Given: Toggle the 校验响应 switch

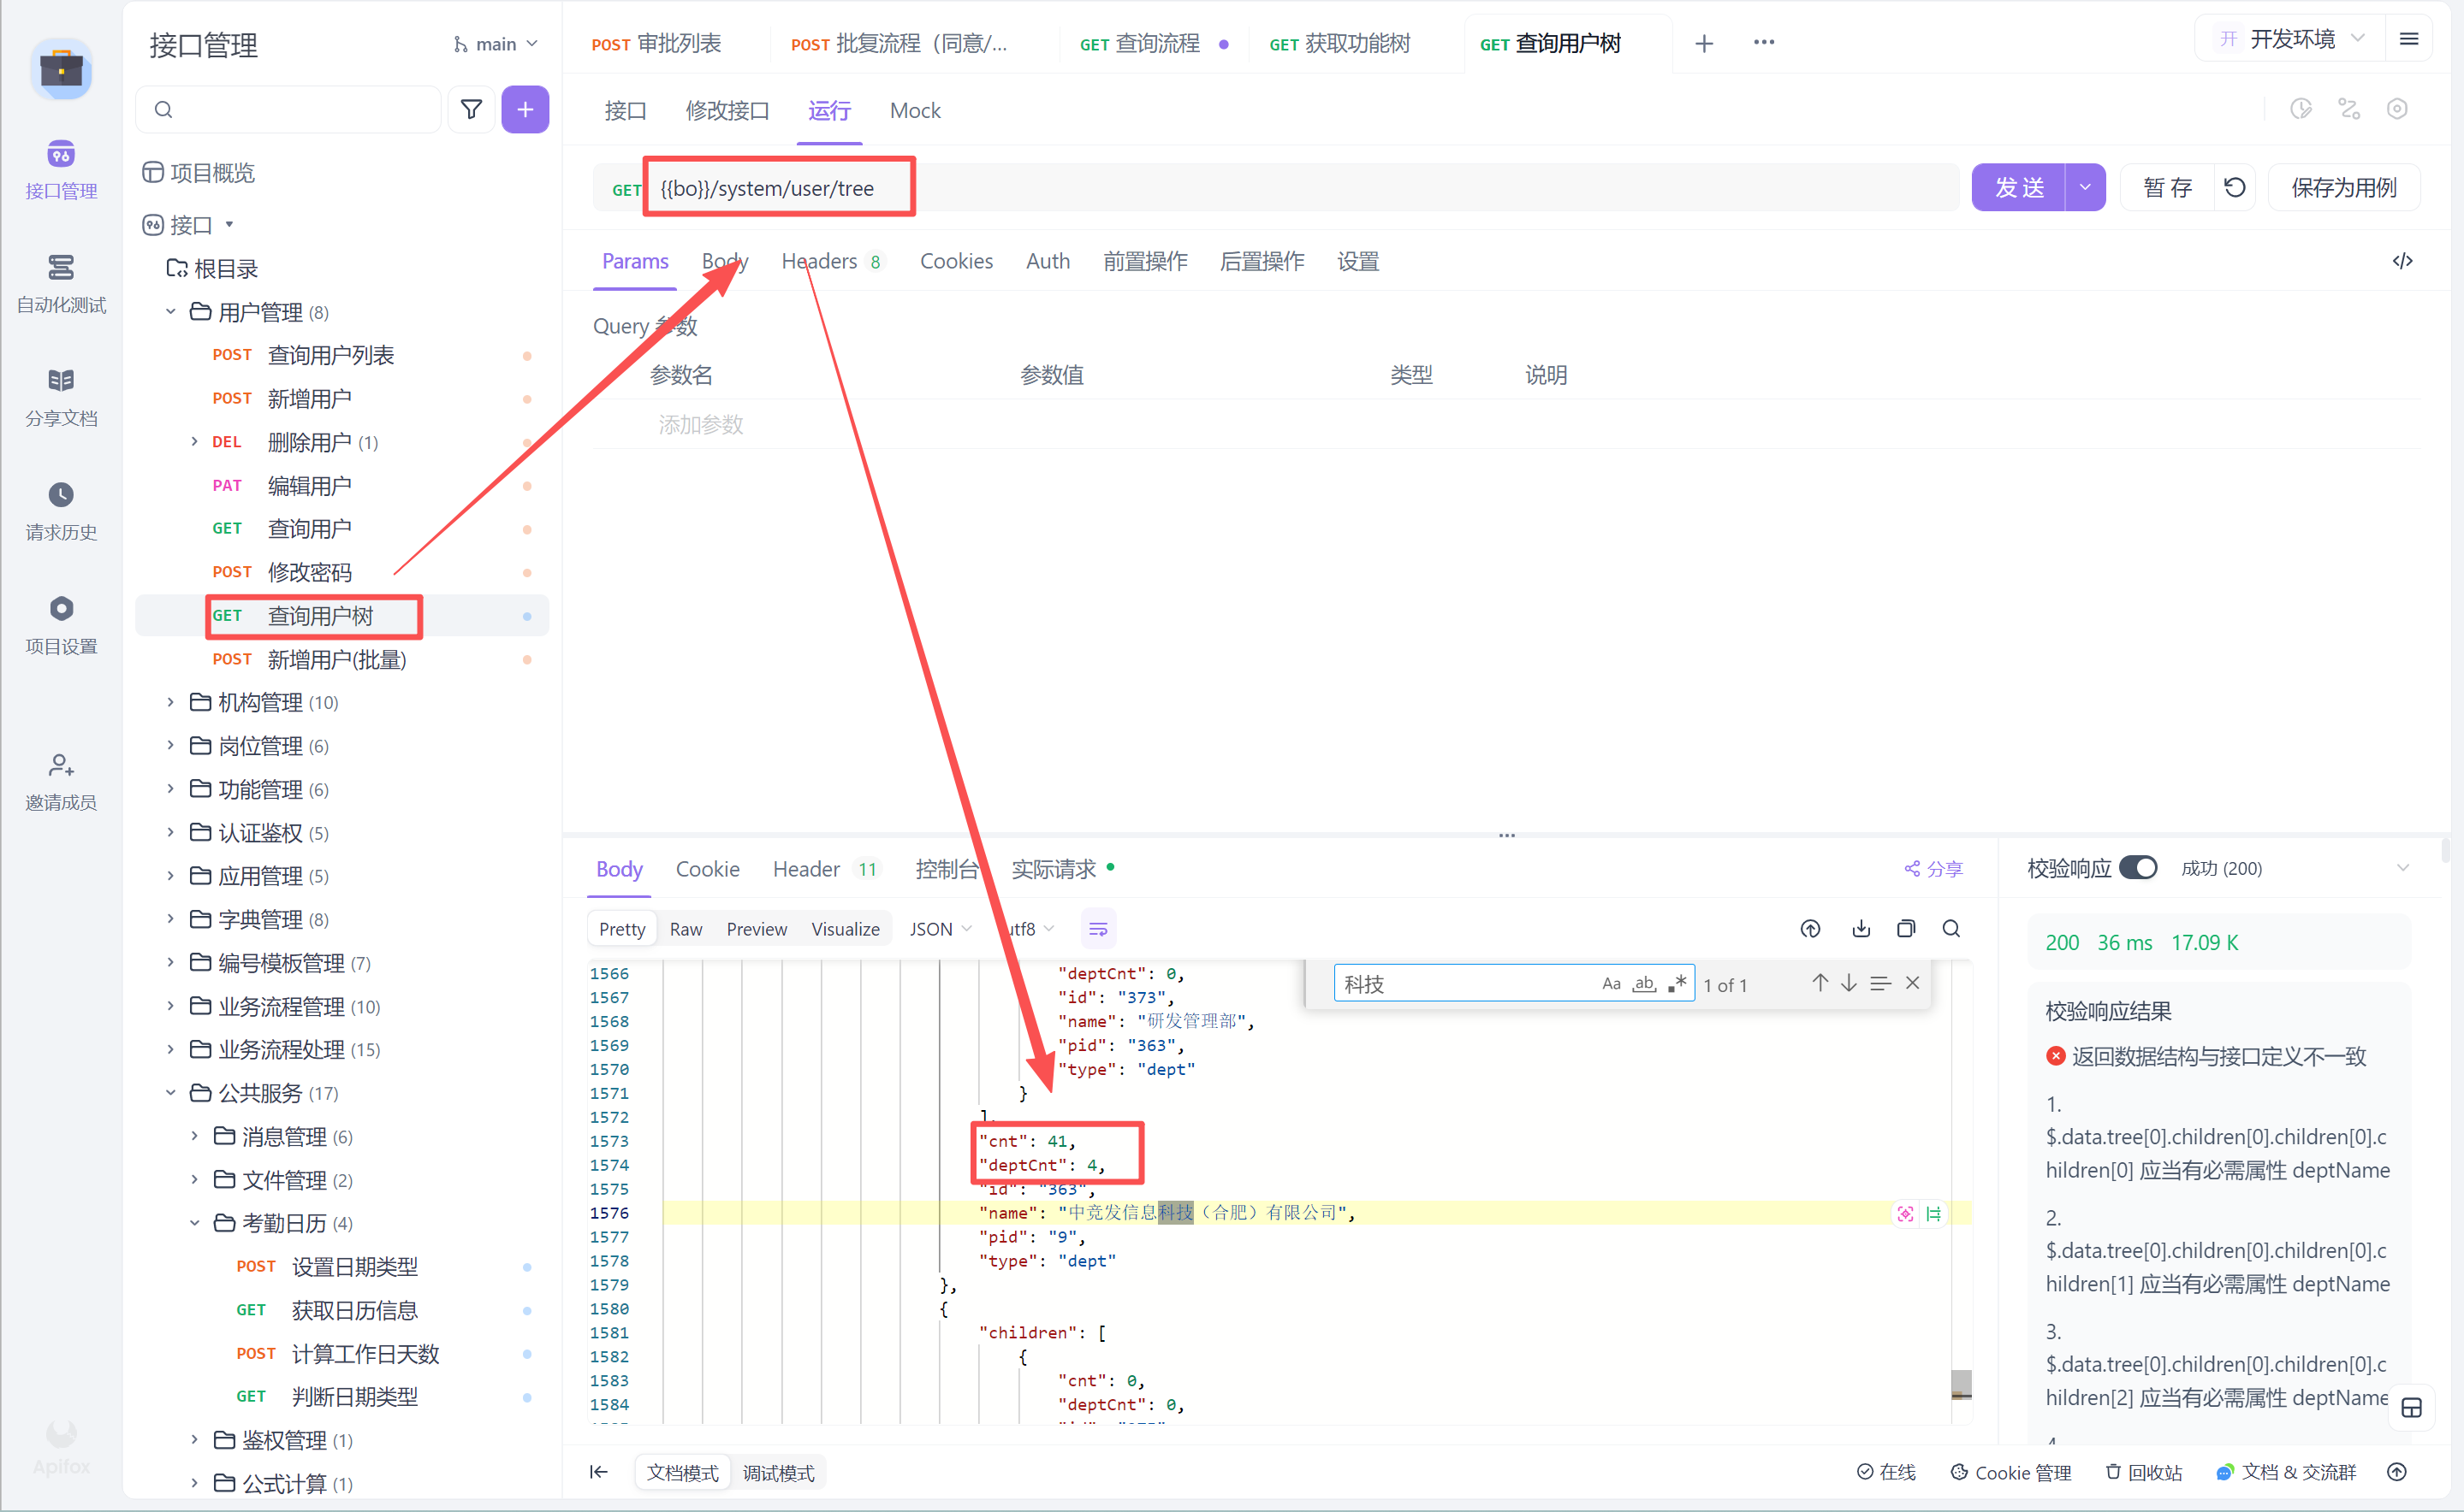Looking at the screenshot, I should [2138, 868].
